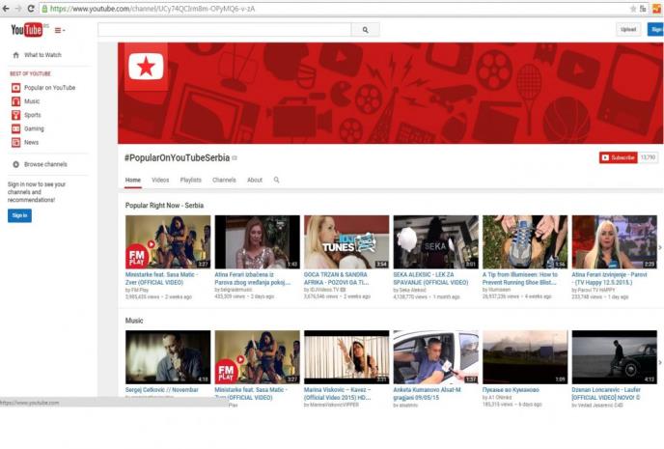Switch to the About tab
The image size is (664, 449).
coord(254,180)
